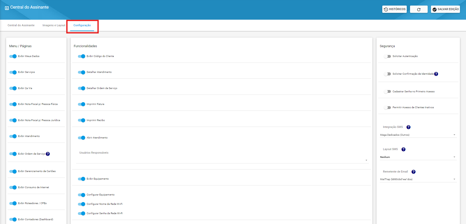
Task: Click help icon beside Layout SMS
Action: [x=403, y=149]
